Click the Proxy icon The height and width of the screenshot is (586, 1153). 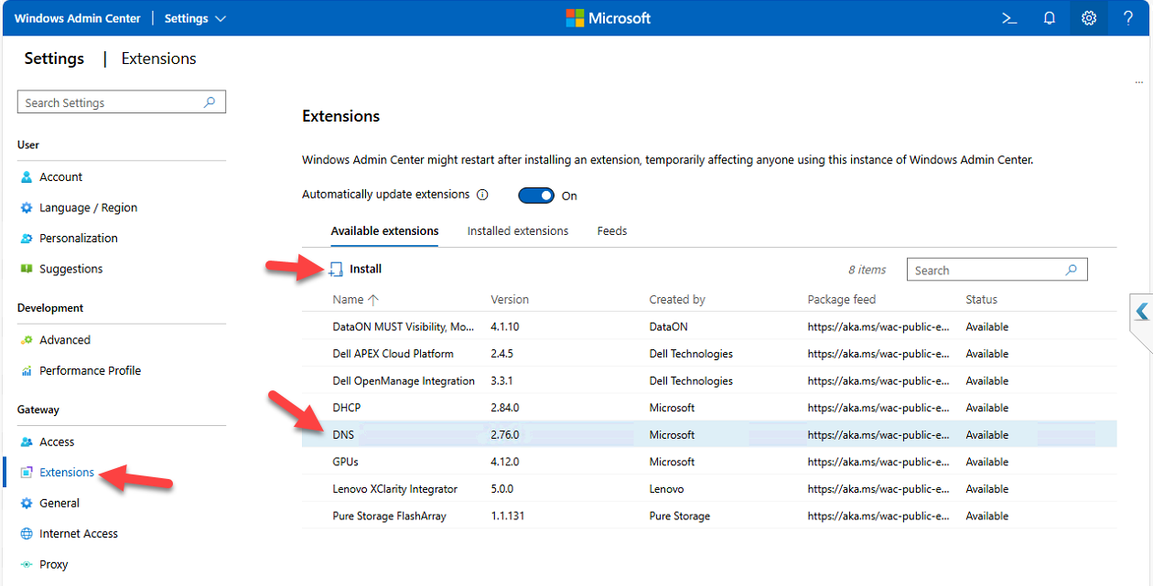(27, 565)
